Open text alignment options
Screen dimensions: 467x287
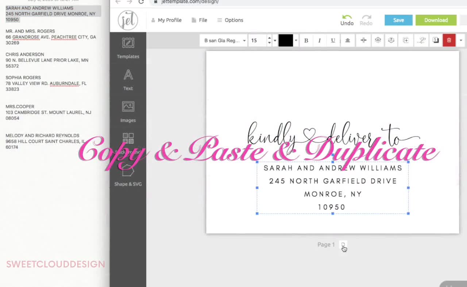[x=348, y=40]
